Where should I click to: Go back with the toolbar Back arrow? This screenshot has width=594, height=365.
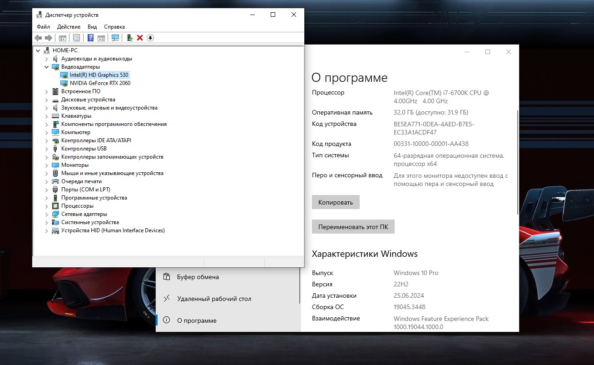point(38,38)
